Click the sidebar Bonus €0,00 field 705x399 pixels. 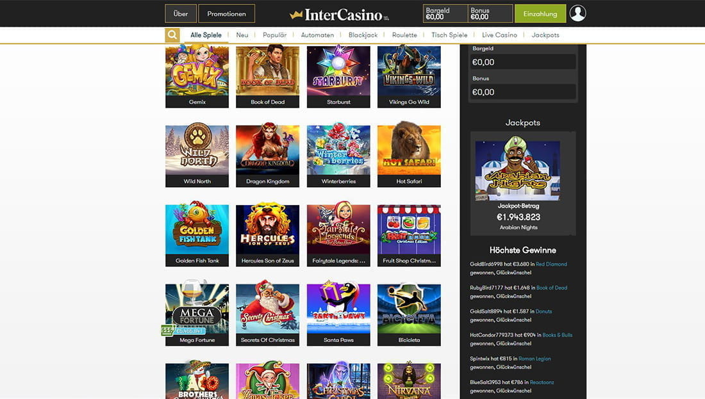click(x=522, y=92)
